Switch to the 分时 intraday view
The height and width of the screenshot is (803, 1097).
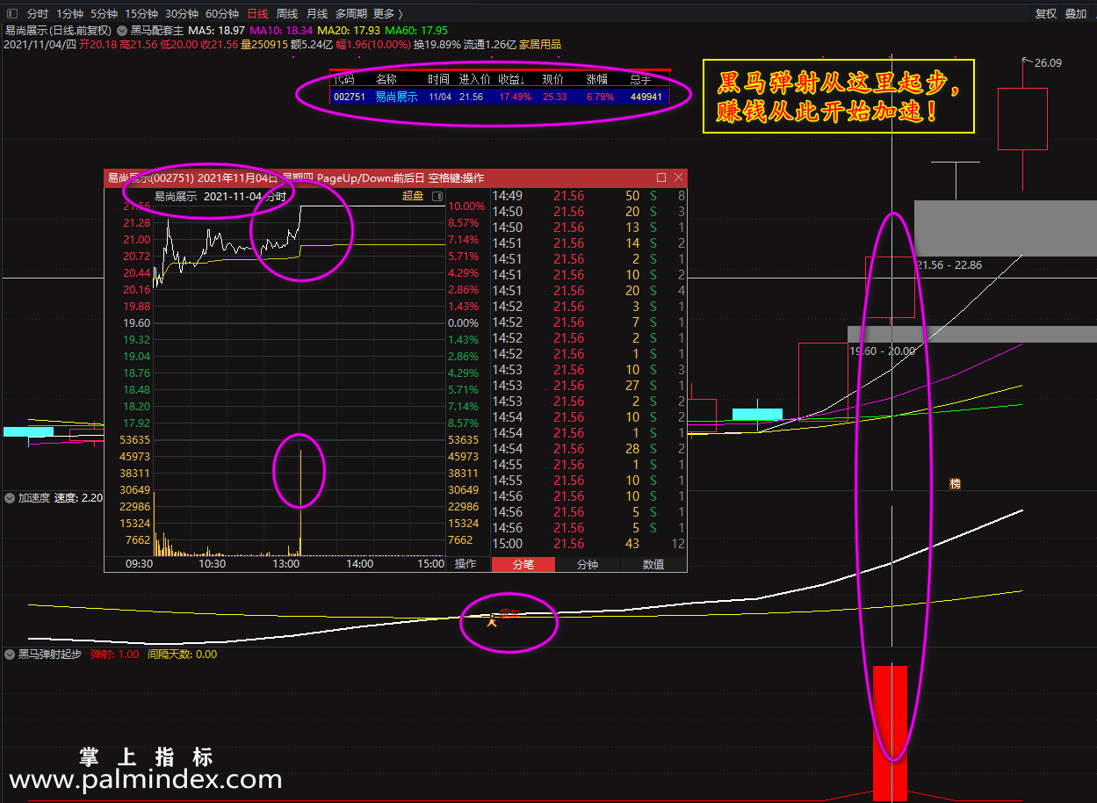click(x=38, y=14)
